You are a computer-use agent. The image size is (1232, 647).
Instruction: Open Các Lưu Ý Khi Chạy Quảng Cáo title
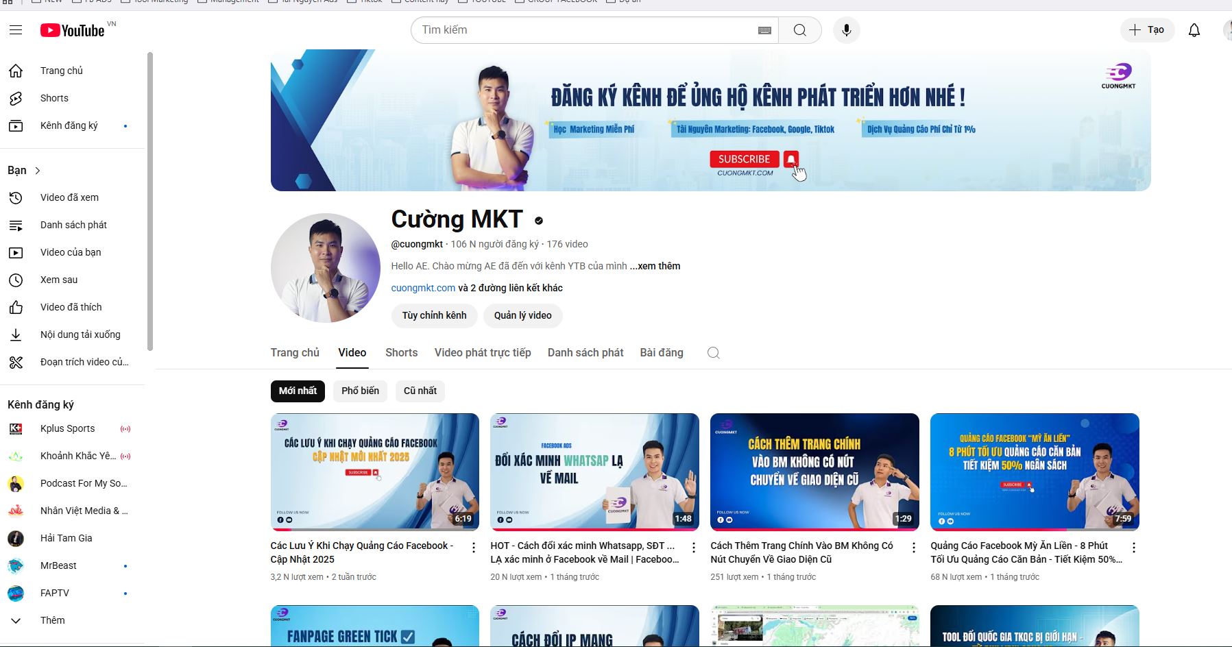point(361,552)
